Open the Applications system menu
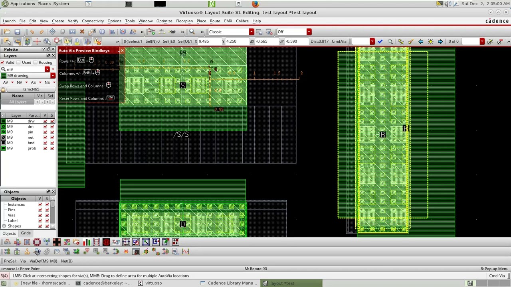Image resolution: width=511 pixels, height=287 pixels. coord(22,4)
